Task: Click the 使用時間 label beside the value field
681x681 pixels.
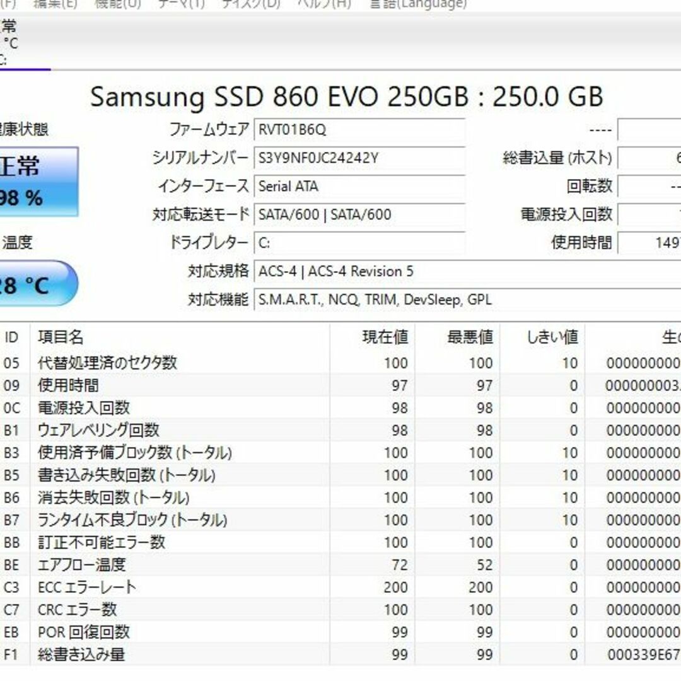Action: (x=581, y=243)
